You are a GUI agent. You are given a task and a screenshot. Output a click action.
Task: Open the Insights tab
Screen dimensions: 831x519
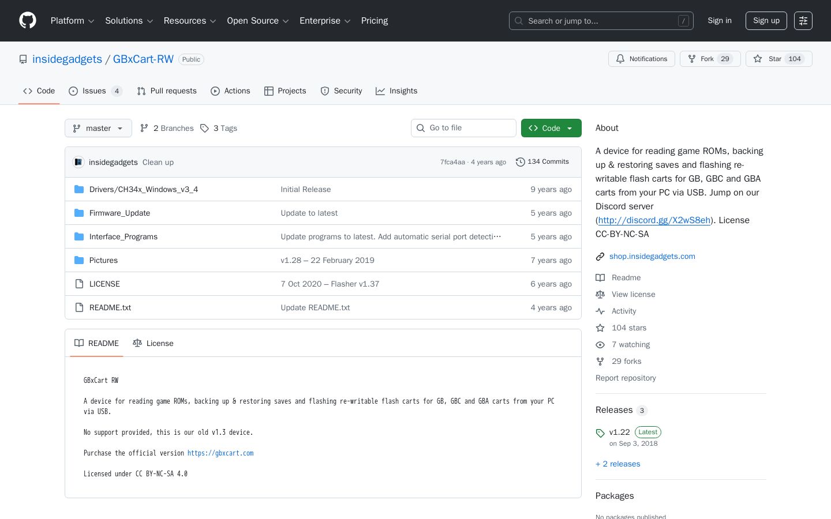pos(396,91)
